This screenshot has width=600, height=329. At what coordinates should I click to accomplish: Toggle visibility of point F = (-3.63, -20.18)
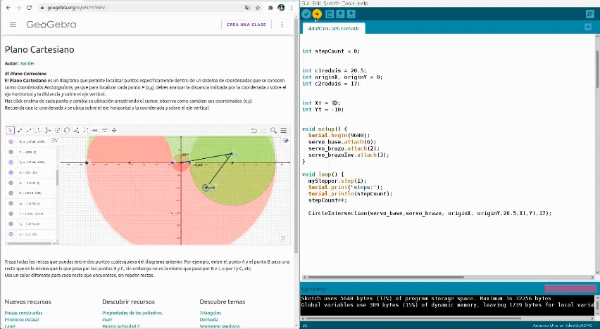pos(11,214)
